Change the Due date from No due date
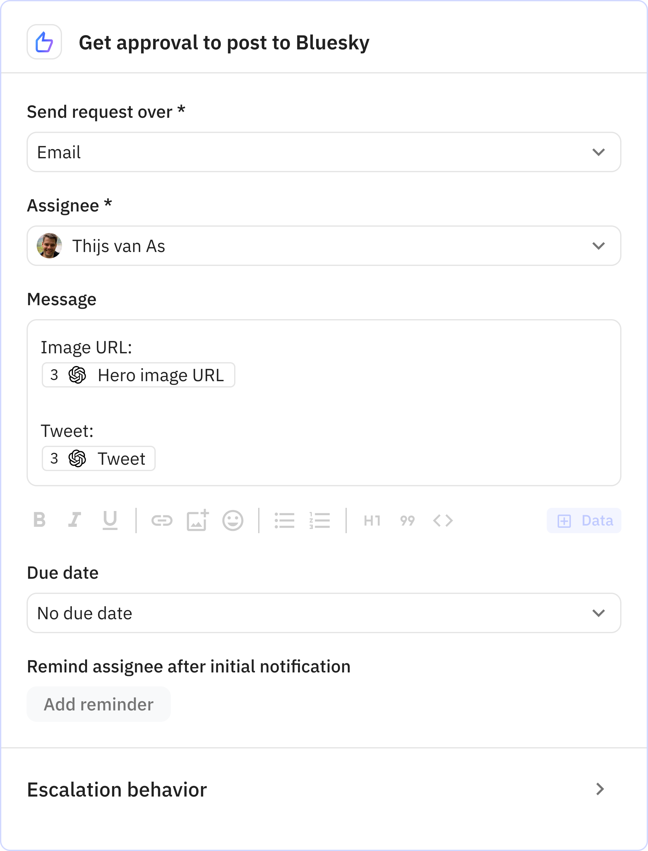 click(x=324, y=613)
